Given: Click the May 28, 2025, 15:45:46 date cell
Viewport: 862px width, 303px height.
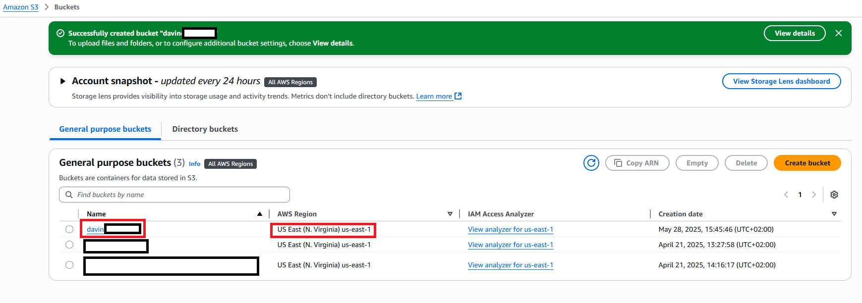Looking at the screenshot, I should [716, 229].
